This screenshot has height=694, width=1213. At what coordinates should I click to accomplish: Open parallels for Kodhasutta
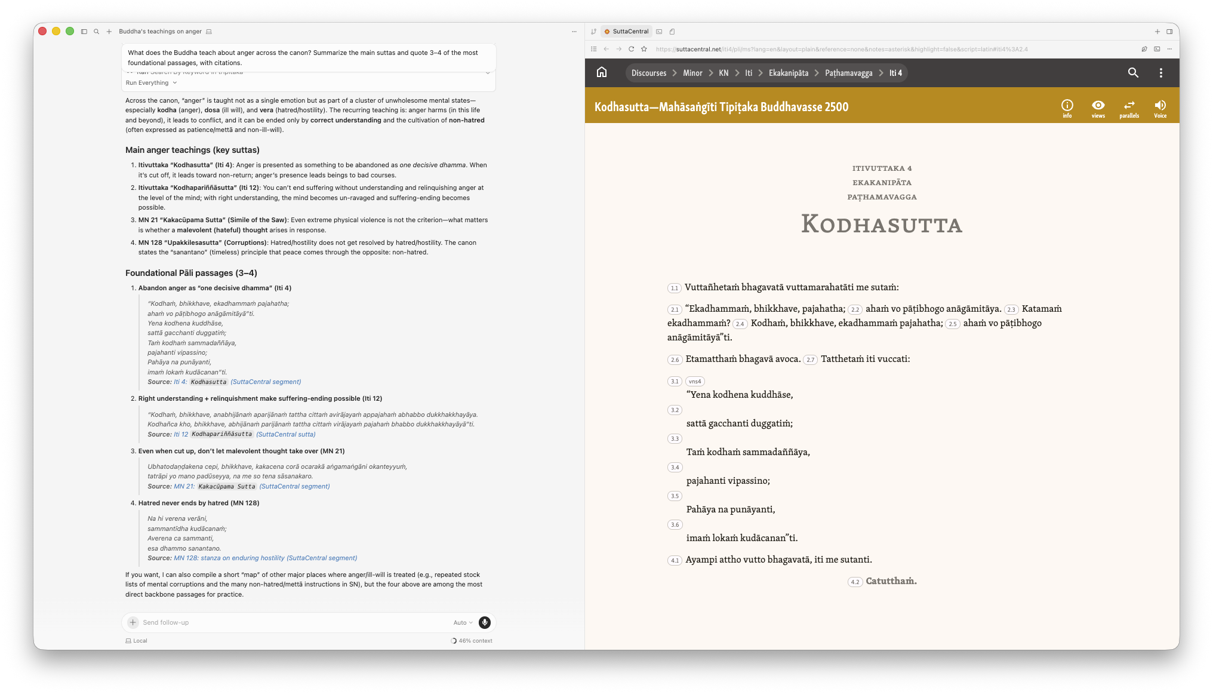[x=1129, y=108]
